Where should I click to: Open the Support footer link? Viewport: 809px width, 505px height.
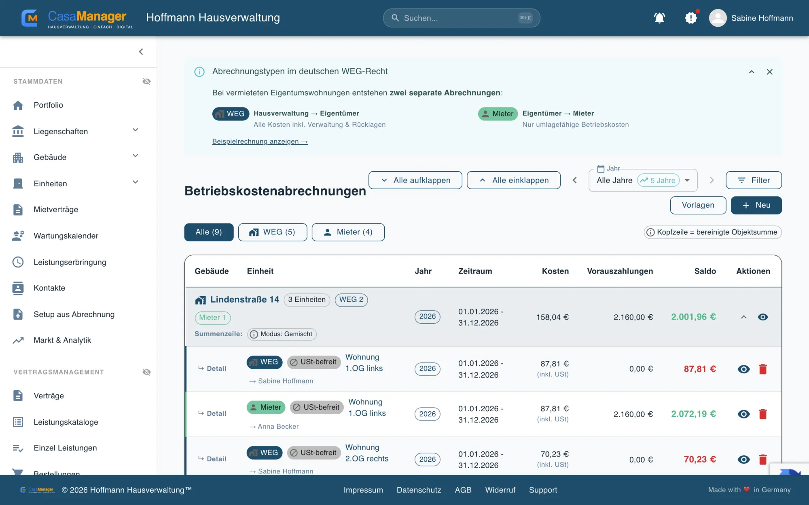click(543, 490)
